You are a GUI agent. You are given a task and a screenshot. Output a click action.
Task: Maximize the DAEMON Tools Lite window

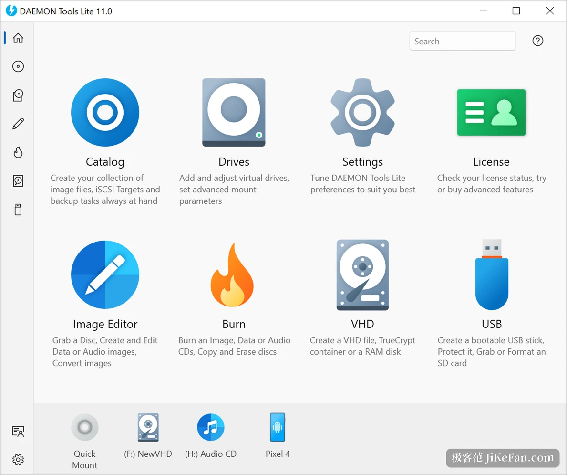(516, 11)
